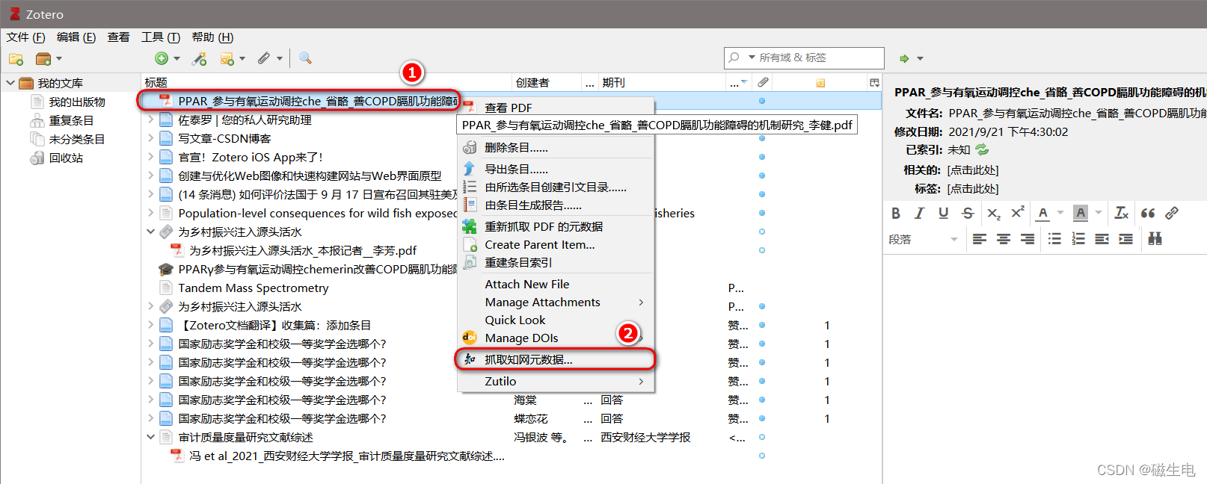Viewport: 1207px width, 484px height.
Task: Click the Add Item by Identifier wand icon
Action: tap(199, 58)
